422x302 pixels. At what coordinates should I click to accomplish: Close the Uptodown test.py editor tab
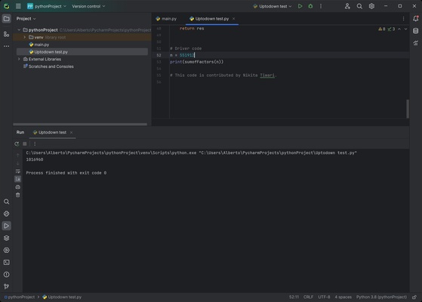tap(233, 19)
